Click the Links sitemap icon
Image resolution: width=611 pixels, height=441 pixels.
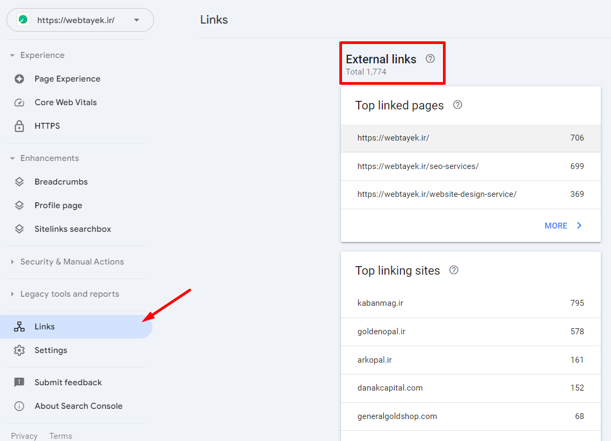tap(19, 327)
